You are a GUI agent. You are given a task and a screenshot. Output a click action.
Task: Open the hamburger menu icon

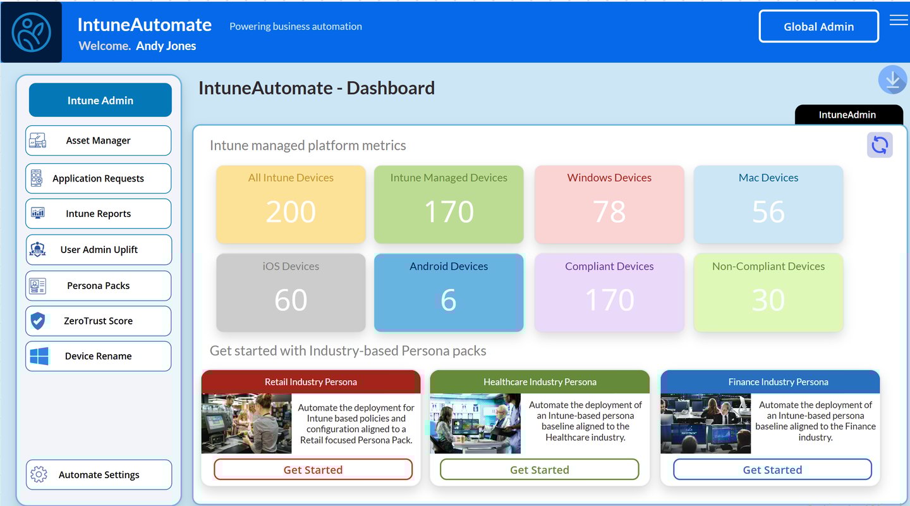pyautogui.click(x=899, y=20)
